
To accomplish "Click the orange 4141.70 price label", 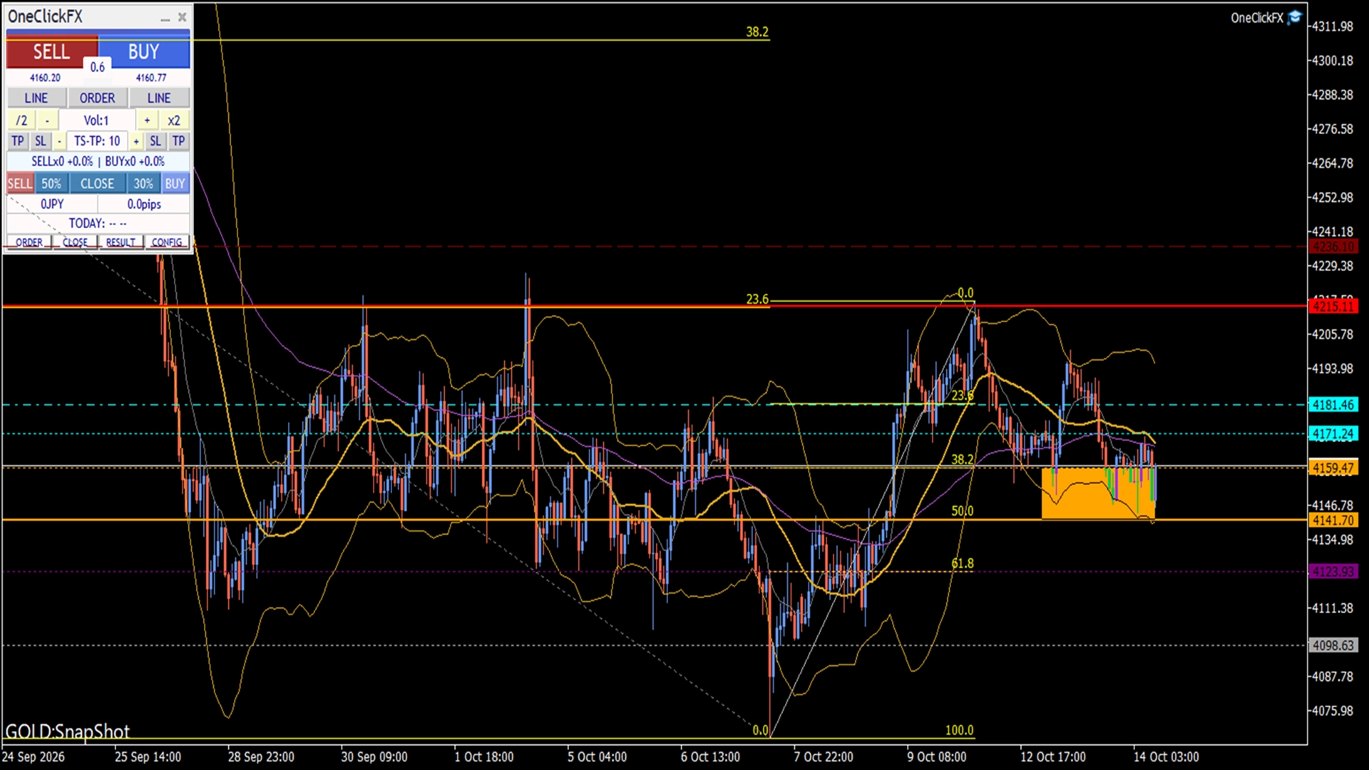I will (1333, 520).
